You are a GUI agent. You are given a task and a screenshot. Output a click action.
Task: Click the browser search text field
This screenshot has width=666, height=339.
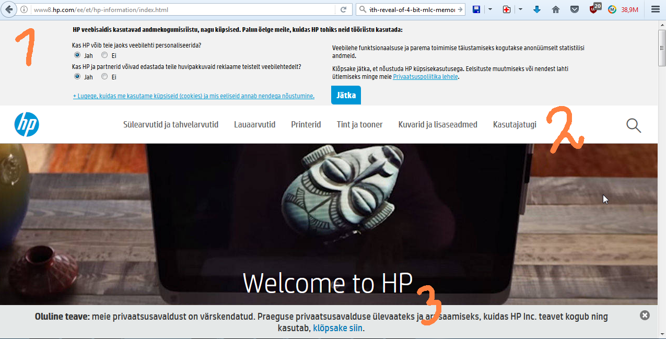(x=412, y=9)
